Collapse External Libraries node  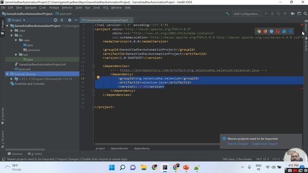7,74
